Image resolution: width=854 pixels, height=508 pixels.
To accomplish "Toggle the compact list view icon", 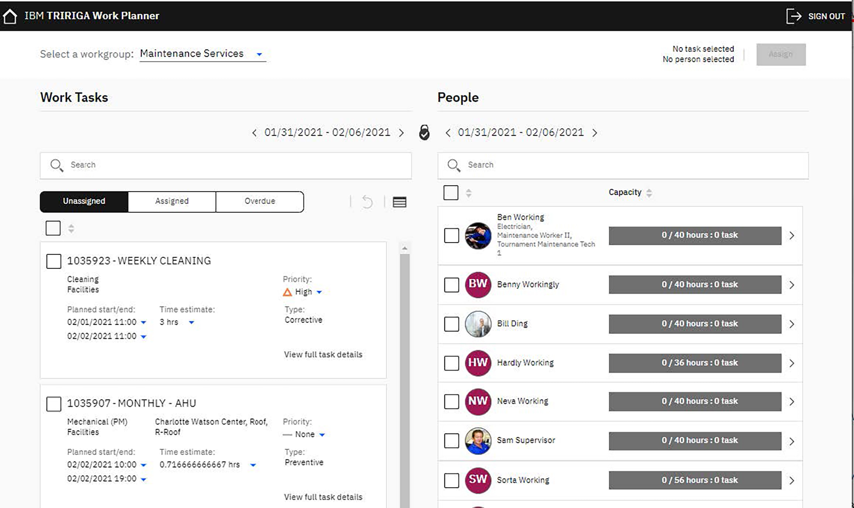I will pyautogui.click(x=399, y=202).
